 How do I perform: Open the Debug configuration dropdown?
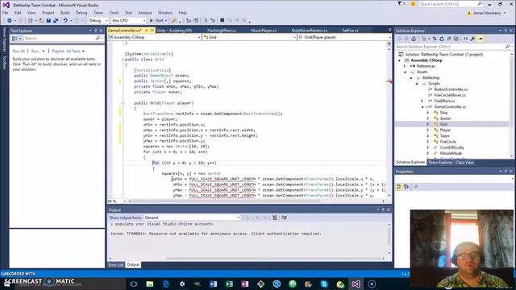pyautogui.click(x=98, y=20)
